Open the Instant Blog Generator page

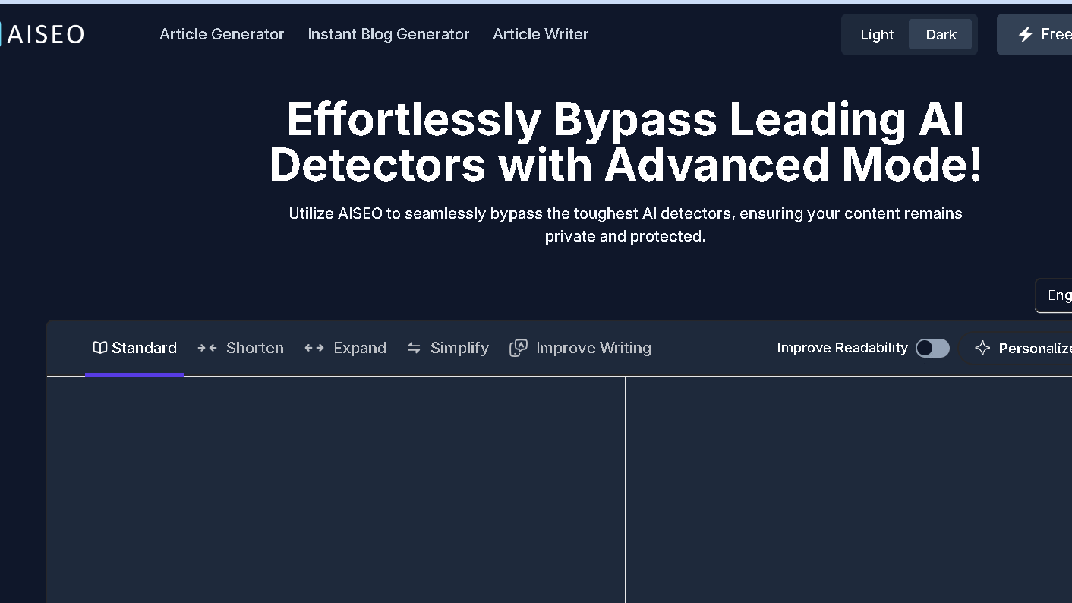[x=388, y=34]
